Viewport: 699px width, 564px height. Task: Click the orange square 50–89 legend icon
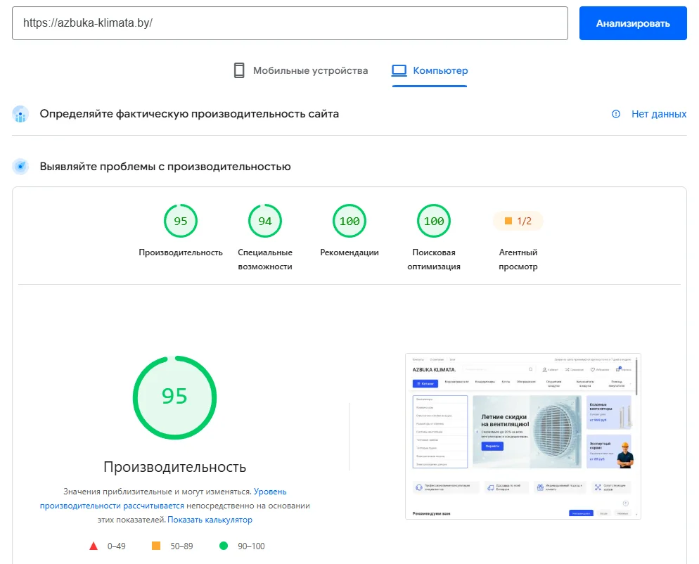(x=156, y=546)
